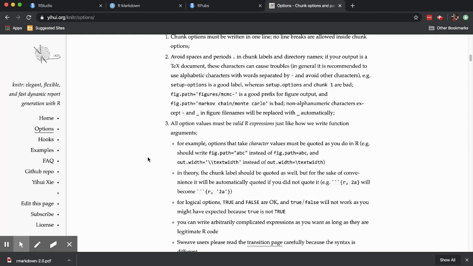473x266 pixels.
Task: Reload the page with the refresh icon
Action: tap(28, 17)
